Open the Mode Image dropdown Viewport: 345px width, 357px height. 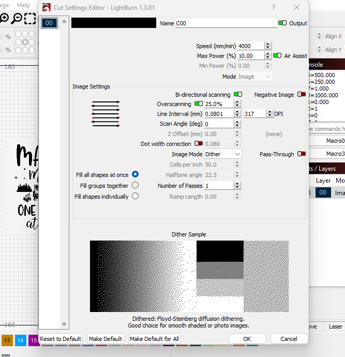(254, 77)
